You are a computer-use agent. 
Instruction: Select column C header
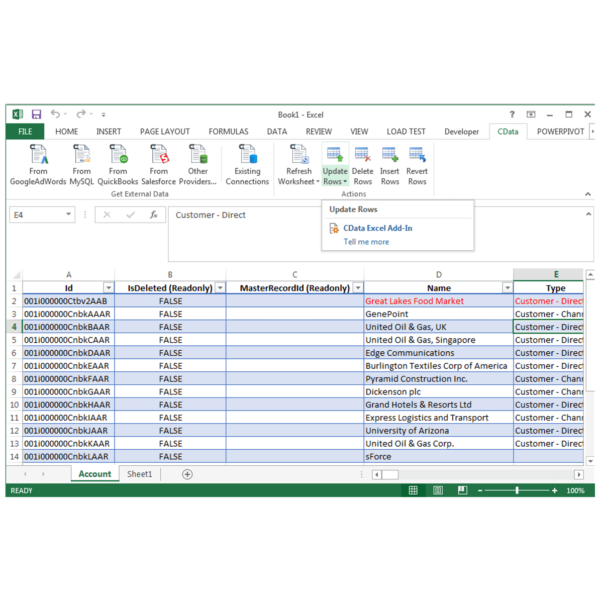point(295,274)
